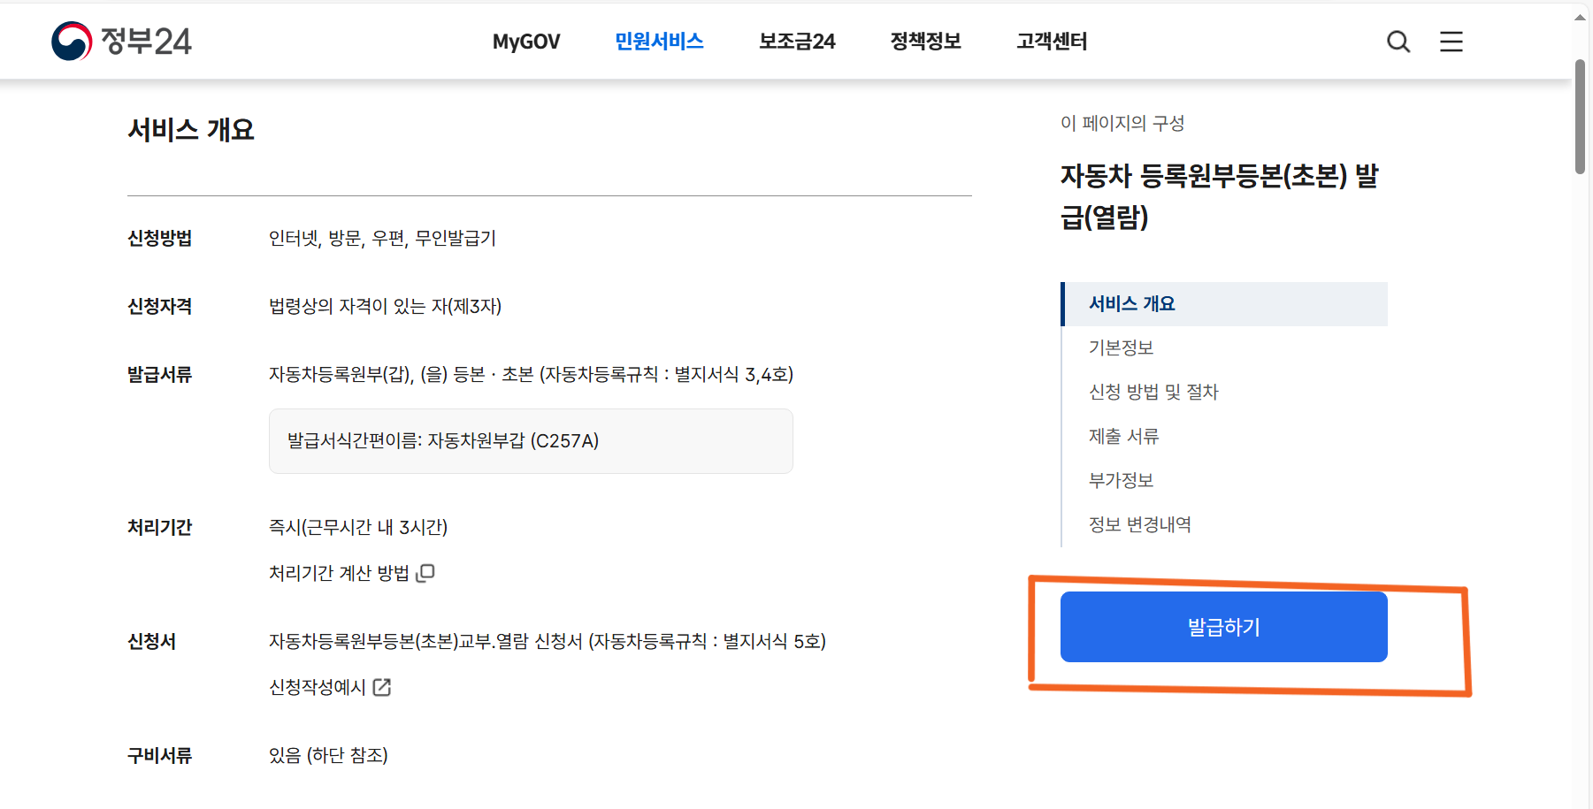This screenshot has width=1593, height=809.
Task: Click the page vertical scrollbar thumb
Action: click(1580, 117)
